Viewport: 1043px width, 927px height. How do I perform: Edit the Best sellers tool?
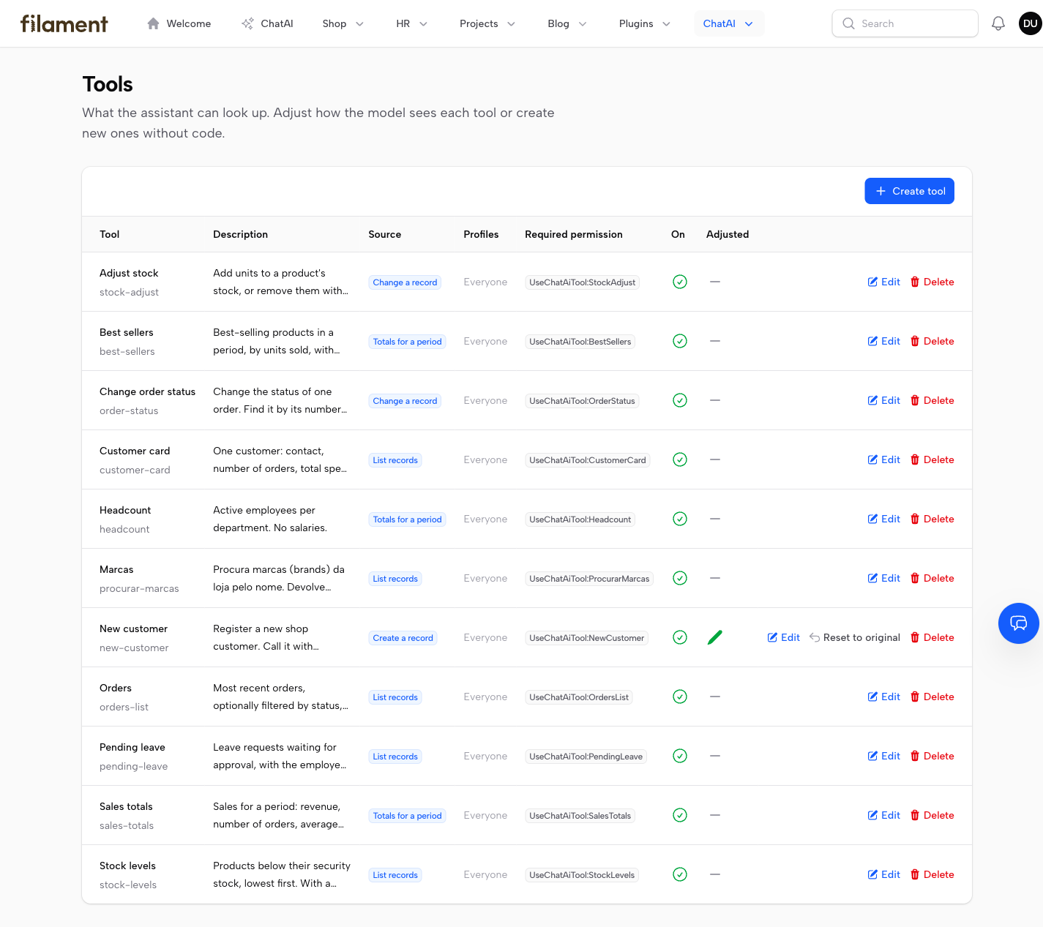coord(884,341)
